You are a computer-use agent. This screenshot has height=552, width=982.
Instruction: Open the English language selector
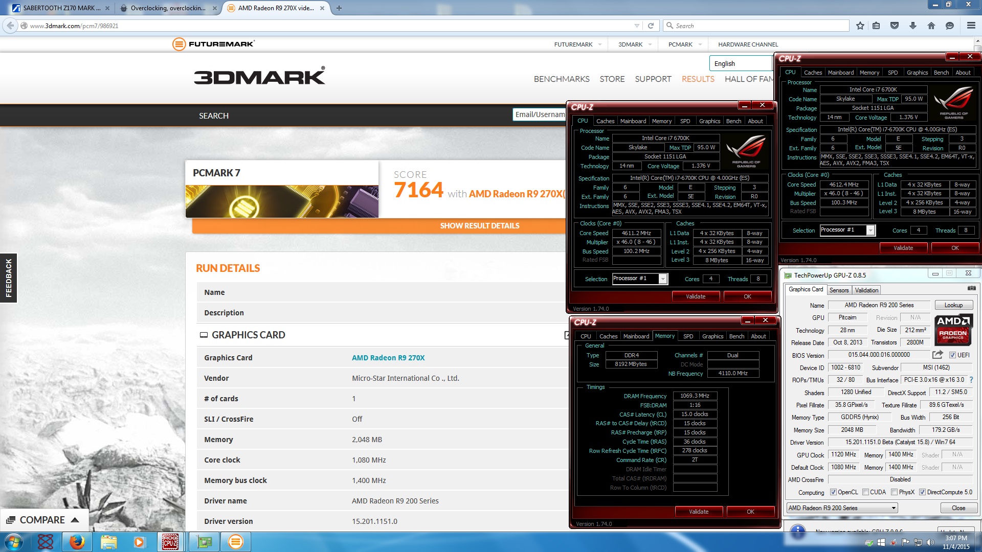741,63
